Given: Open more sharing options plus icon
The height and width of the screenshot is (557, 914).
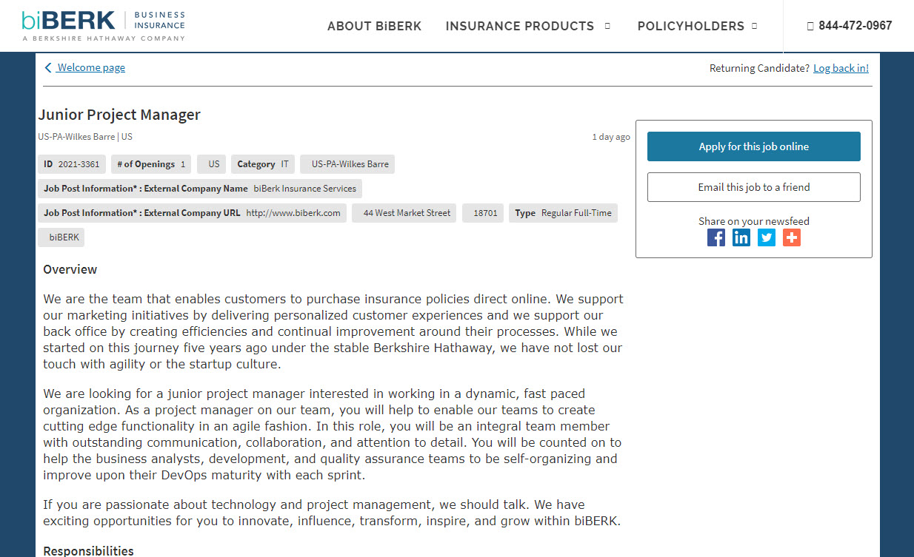Looking at the screenshot, I should pyautogui.click(x=792, y=237).
